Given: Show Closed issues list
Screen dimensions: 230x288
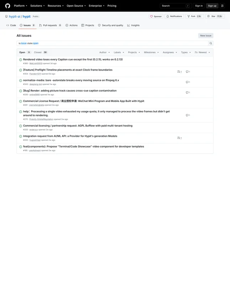Looking at the screenshot, I should (41, 52).
